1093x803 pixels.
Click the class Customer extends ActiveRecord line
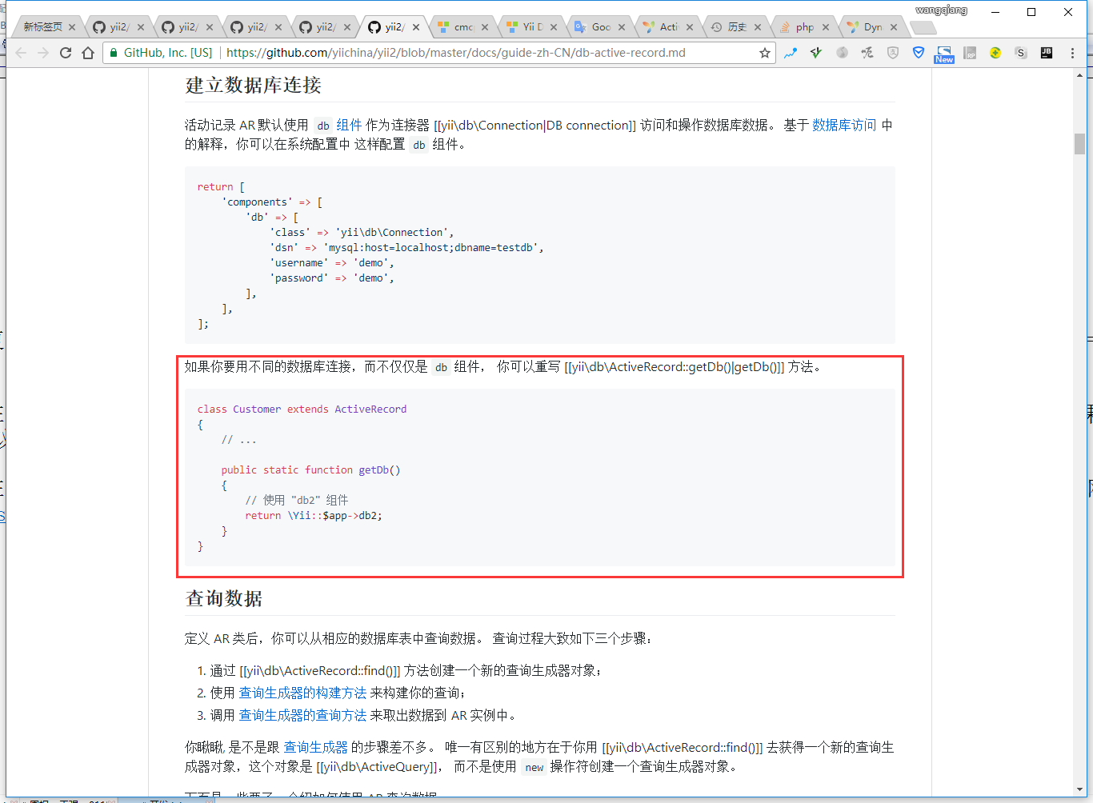[302, 409]
